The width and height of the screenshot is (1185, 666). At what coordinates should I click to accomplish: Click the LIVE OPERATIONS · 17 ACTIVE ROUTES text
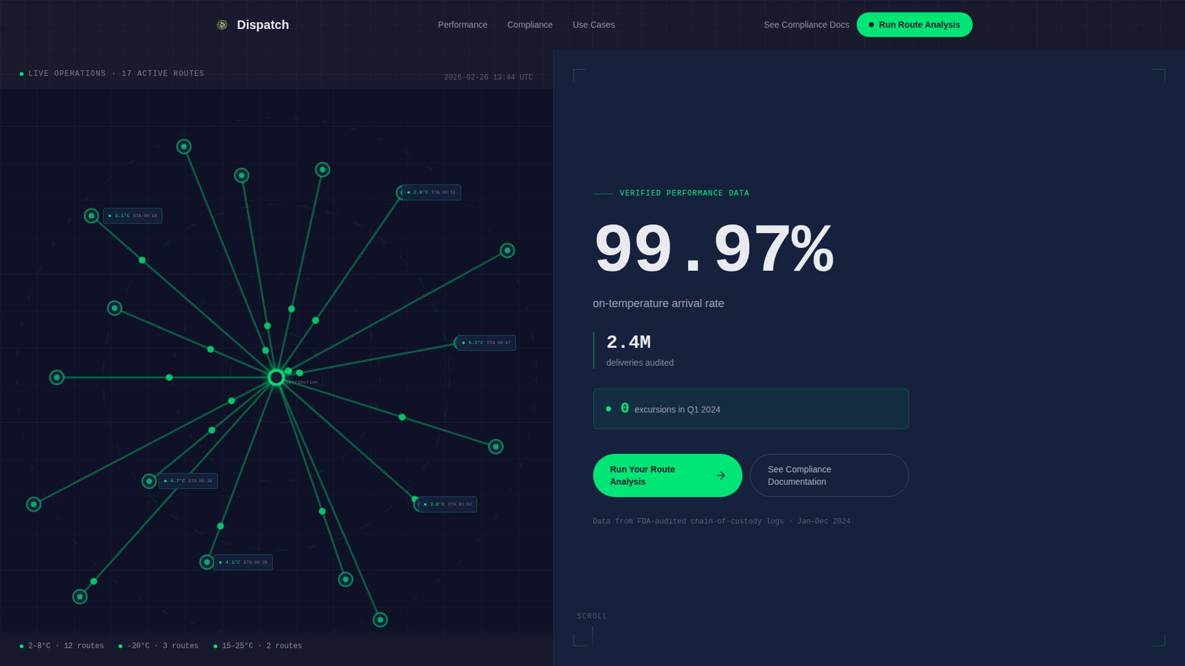116,73
